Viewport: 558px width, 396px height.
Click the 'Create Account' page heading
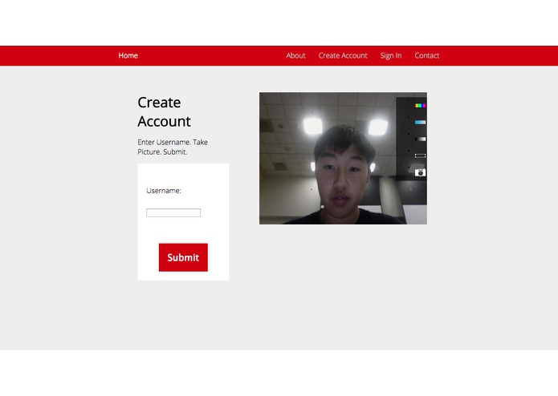(164, 112)
